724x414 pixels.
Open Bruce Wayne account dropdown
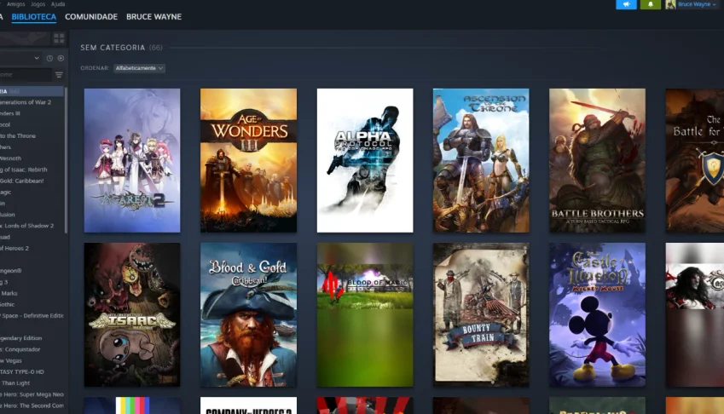(697, 4)
